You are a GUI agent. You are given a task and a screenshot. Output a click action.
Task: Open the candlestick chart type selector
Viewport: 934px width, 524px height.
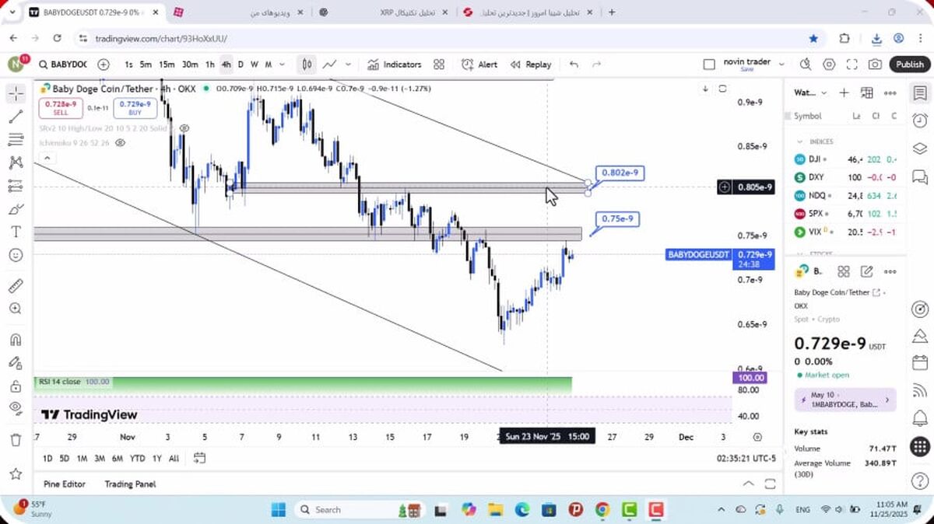pos(307,65)
